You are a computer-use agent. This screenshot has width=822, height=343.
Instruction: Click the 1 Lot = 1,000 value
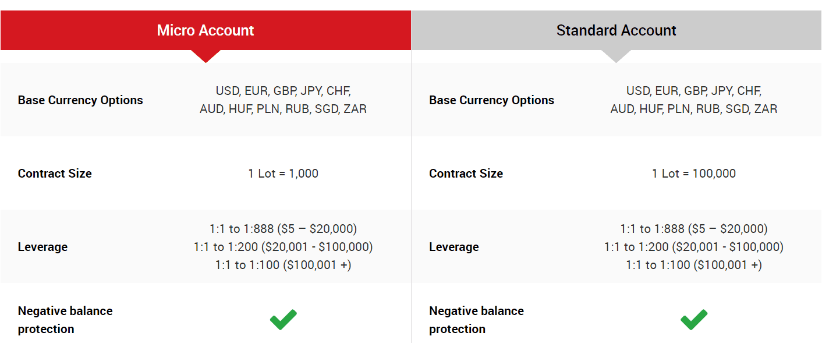tap(283, 174)
